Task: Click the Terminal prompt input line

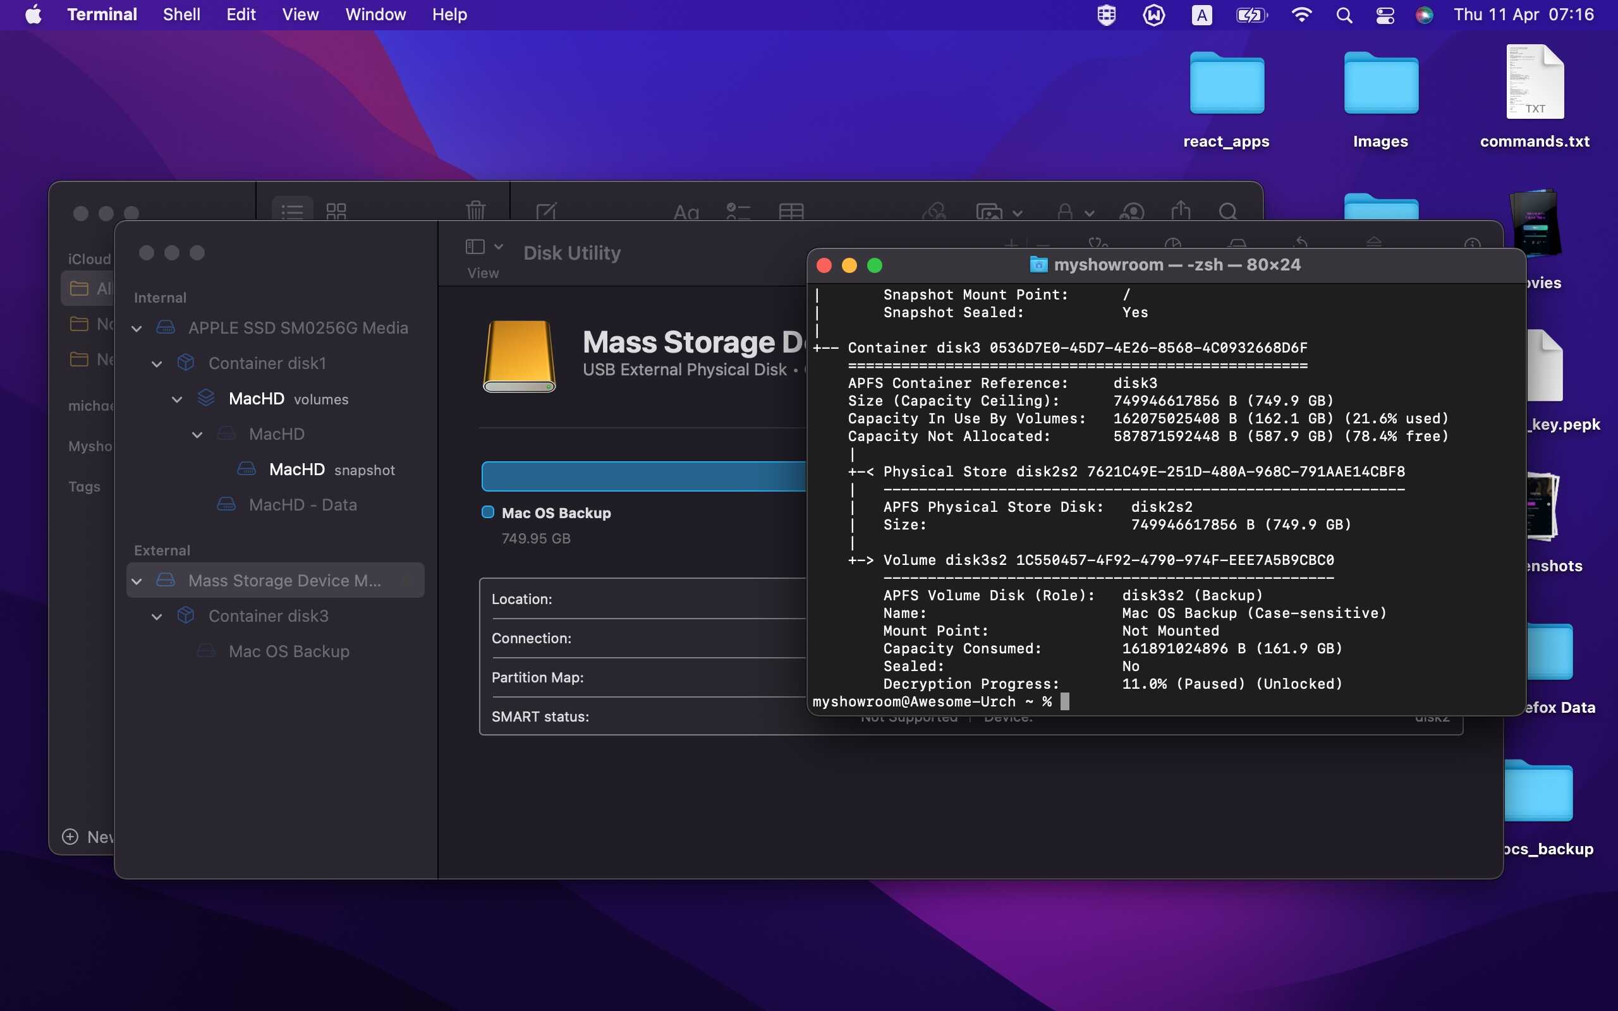Action: [1165, 701]
